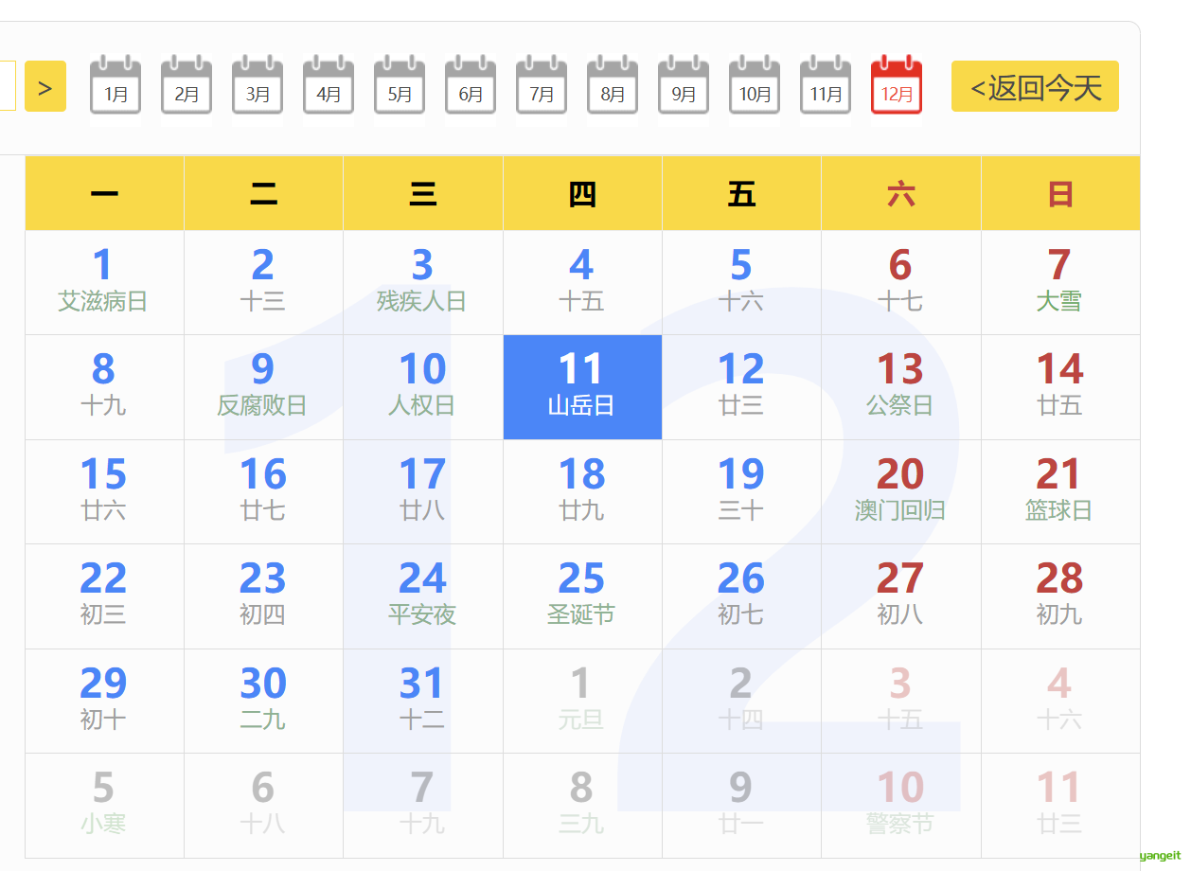Pick December 13 公祭日
This screenshot has width=1191, height=871.
900,386
